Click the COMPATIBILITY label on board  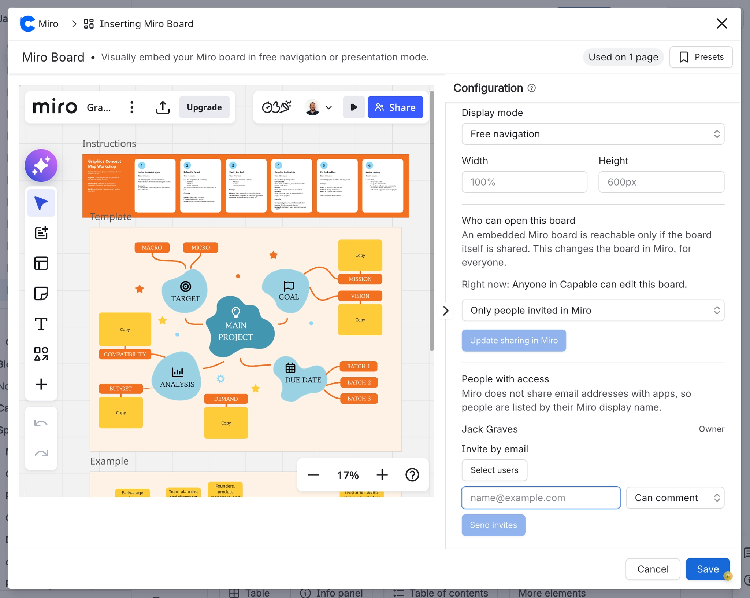point(125,354)
